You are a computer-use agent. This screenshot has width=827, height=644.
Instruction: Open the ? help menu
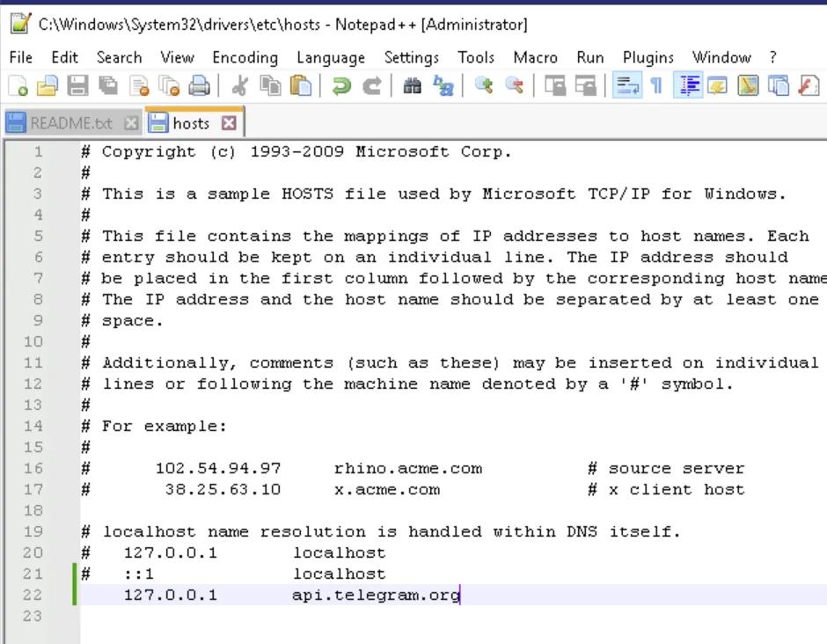pos(772,57)
